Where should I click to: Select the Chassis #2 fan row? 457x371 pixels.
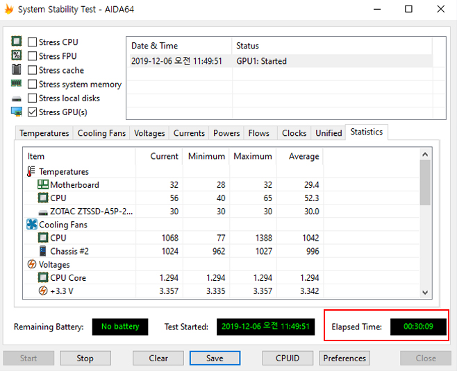point(222,251)
